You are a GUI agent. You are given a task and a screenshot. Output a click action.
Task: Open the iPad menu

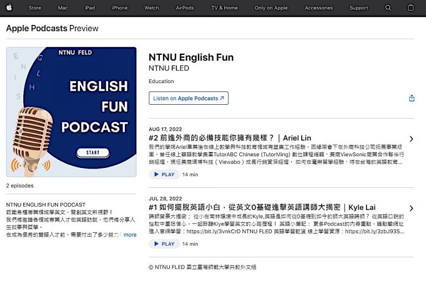pos(90,8)
